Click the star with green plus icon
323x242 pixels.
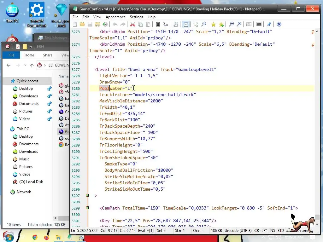(221, 24)
